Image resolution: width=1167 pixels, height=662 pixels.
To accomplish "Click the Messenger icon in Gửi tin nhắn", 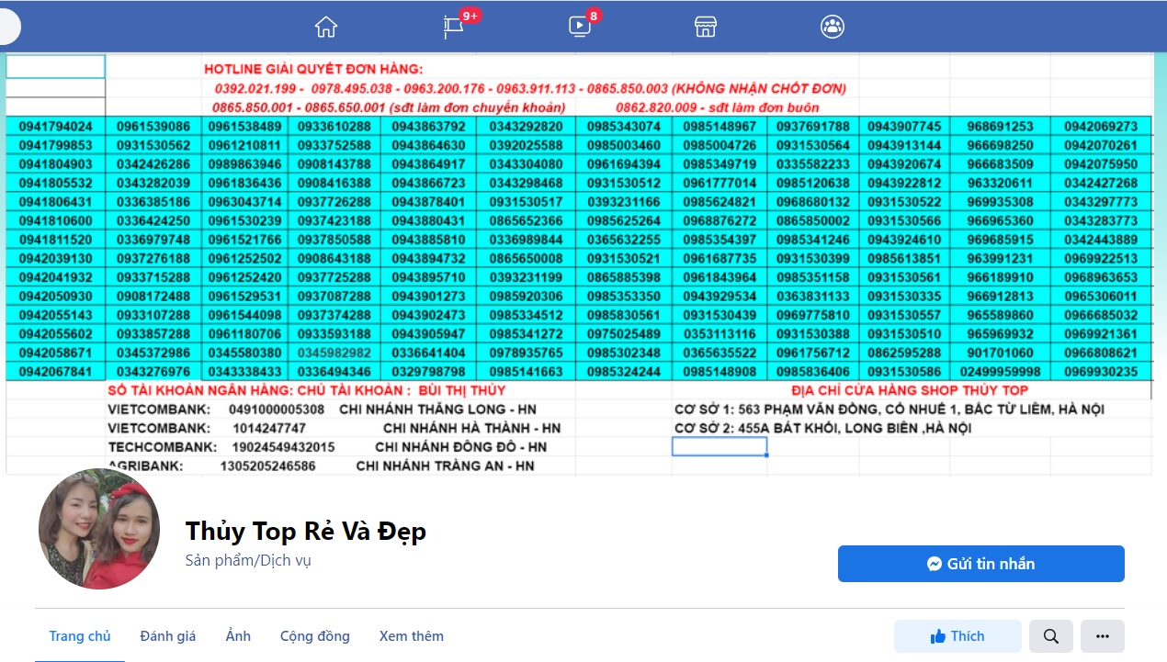I will click(x=935, y=564).
